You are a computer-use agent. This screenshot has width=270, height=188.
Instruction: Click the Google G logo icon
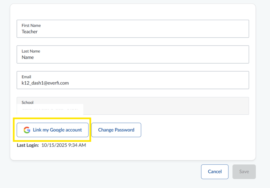[27, 130]
